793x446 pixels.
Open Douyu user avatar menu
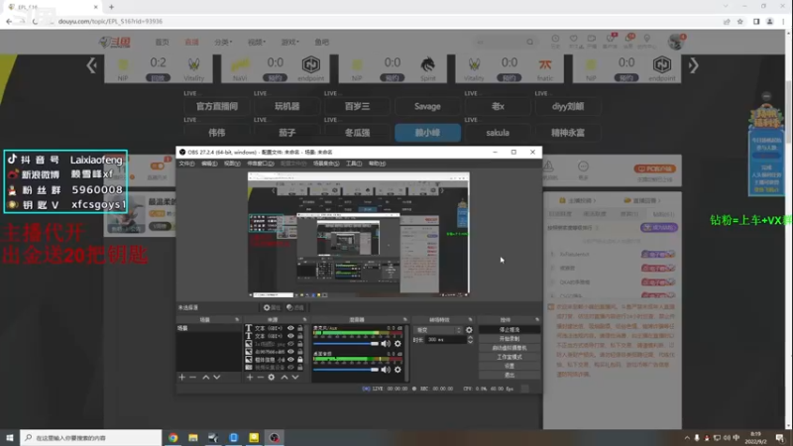[676, 42]
